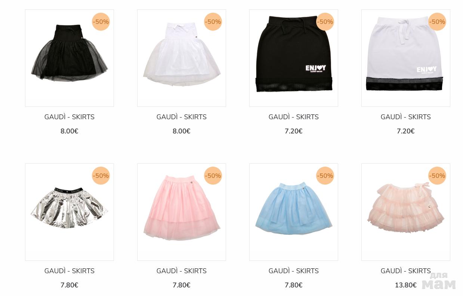
Task: Click the -50% badge on silver skirt
Action: pos(101,176)
